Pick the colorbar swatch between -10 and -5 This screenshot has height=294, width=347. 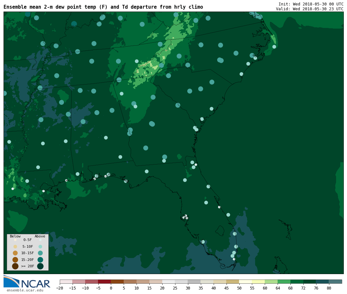tap(92, 281)
